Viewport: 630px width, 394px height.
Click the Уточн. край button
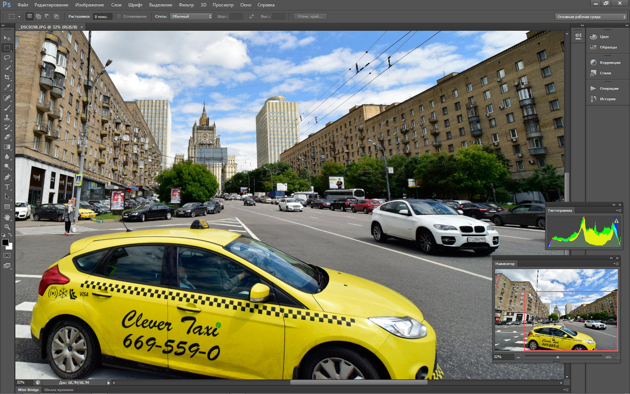tap(310, 17)
